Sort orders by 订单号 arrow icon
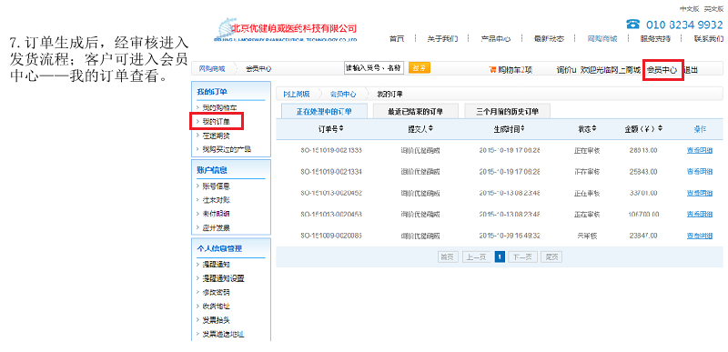 [341, 128]
